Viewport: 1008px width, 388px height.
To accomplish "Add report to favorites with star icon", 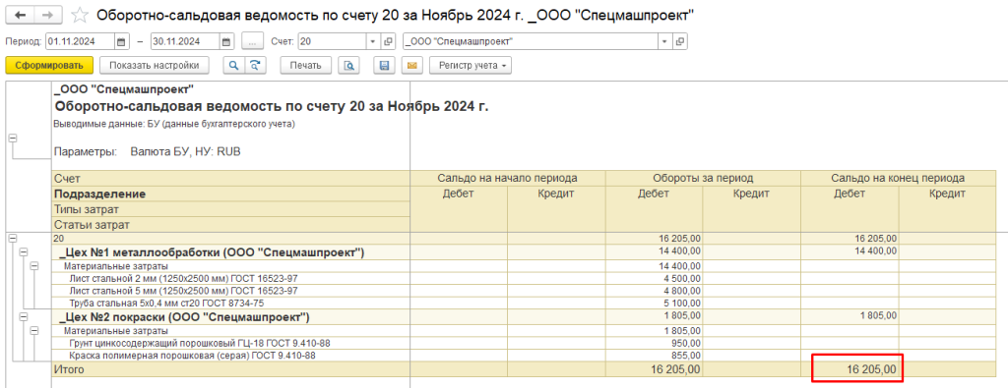I will (x=80, y=14).
